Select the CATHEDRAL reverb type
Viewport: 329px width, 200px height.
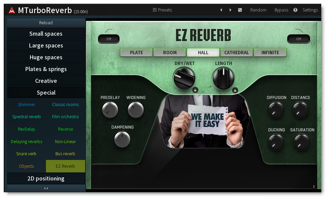click(x=236, y=53)
